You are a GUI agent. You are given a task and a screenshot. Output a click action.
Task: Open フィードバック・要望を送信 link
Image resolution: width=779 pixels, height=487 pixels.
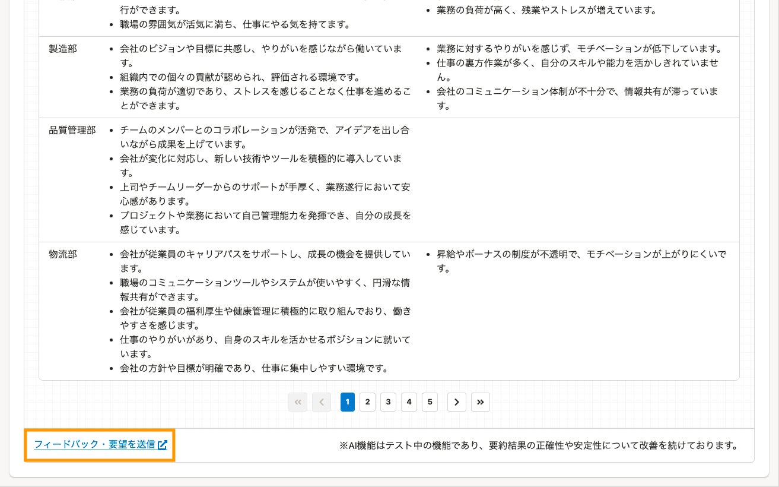point(100,444)
